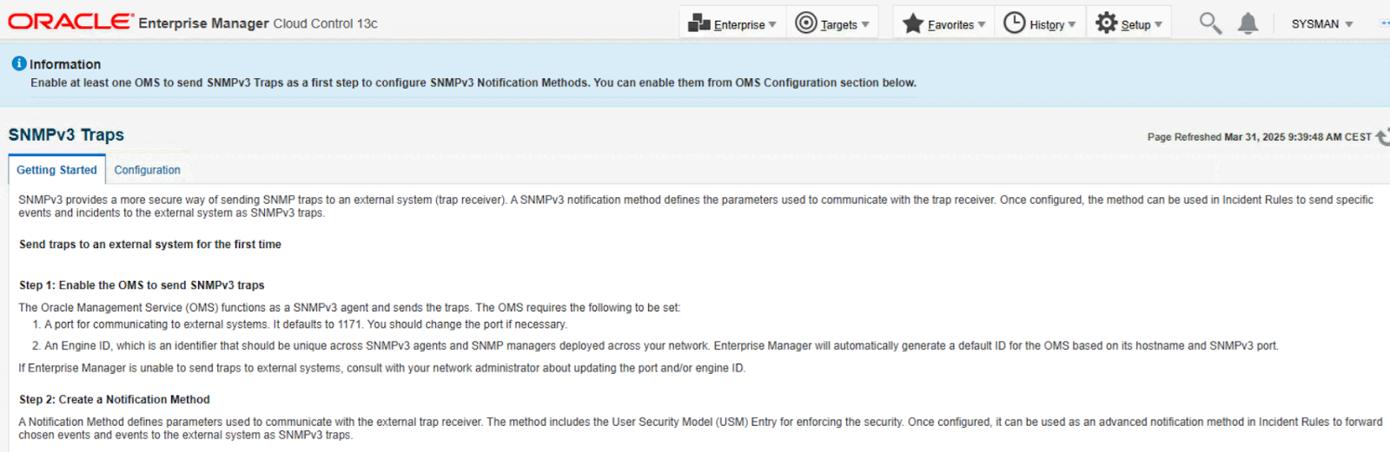This screenshot has width=1390, height=452.
Task: Click 'Step 1: Enable the OMS' heading
Action: tap(142, 285)
